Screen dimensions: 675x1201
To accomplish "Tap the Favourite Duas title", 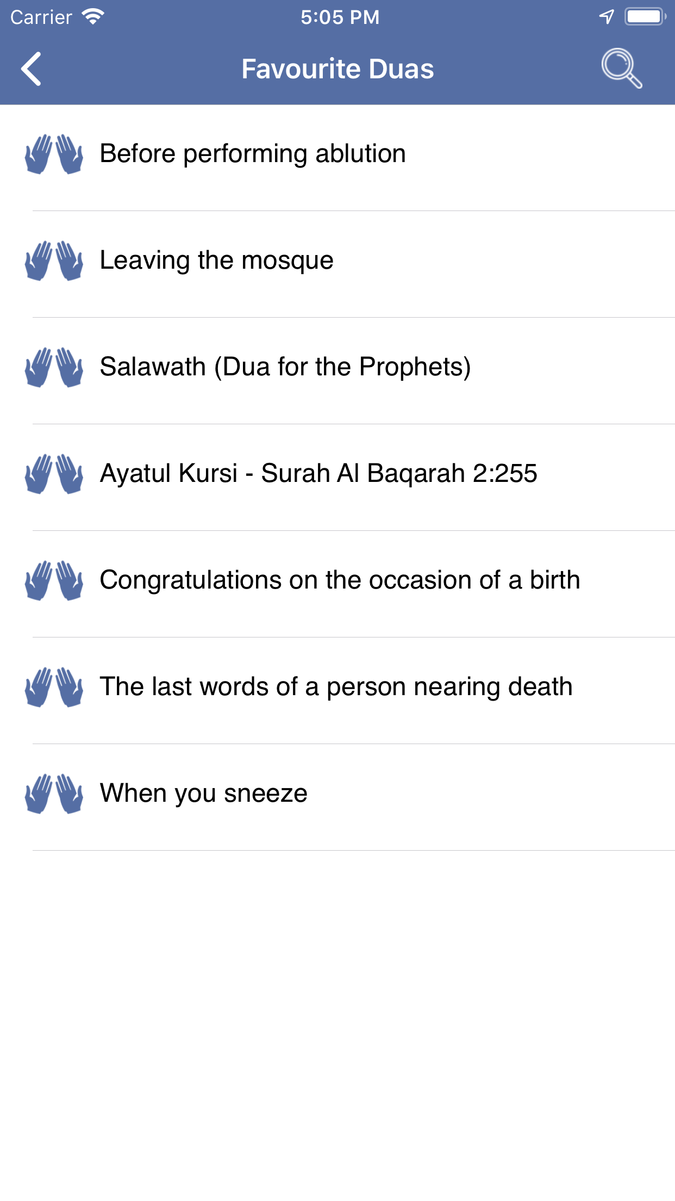I will [x=337, y=69].
